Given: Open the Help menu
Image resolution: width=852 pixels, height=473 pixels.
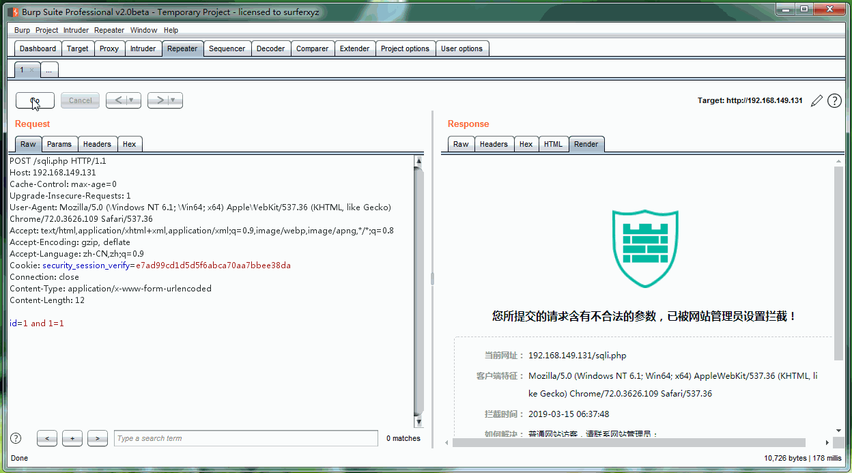Looking at the screenshot, I should coord(171,30).
